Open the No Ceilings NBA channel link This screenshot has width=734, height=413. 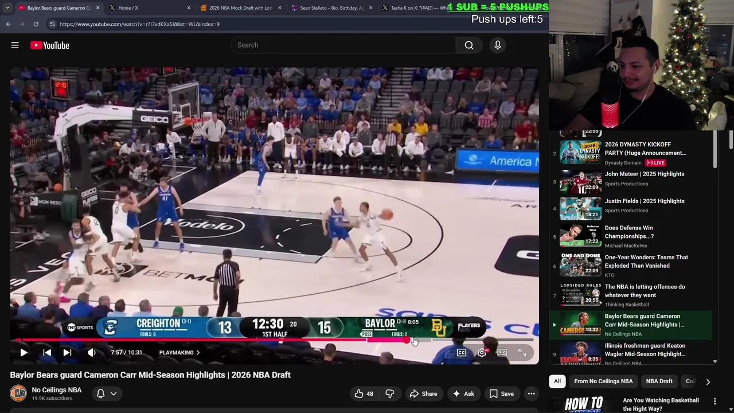(57, 390)
